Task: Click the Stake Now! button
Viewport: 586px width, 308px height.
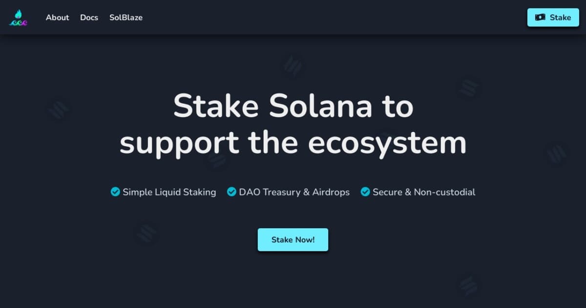Action: (x=293, y=240)
